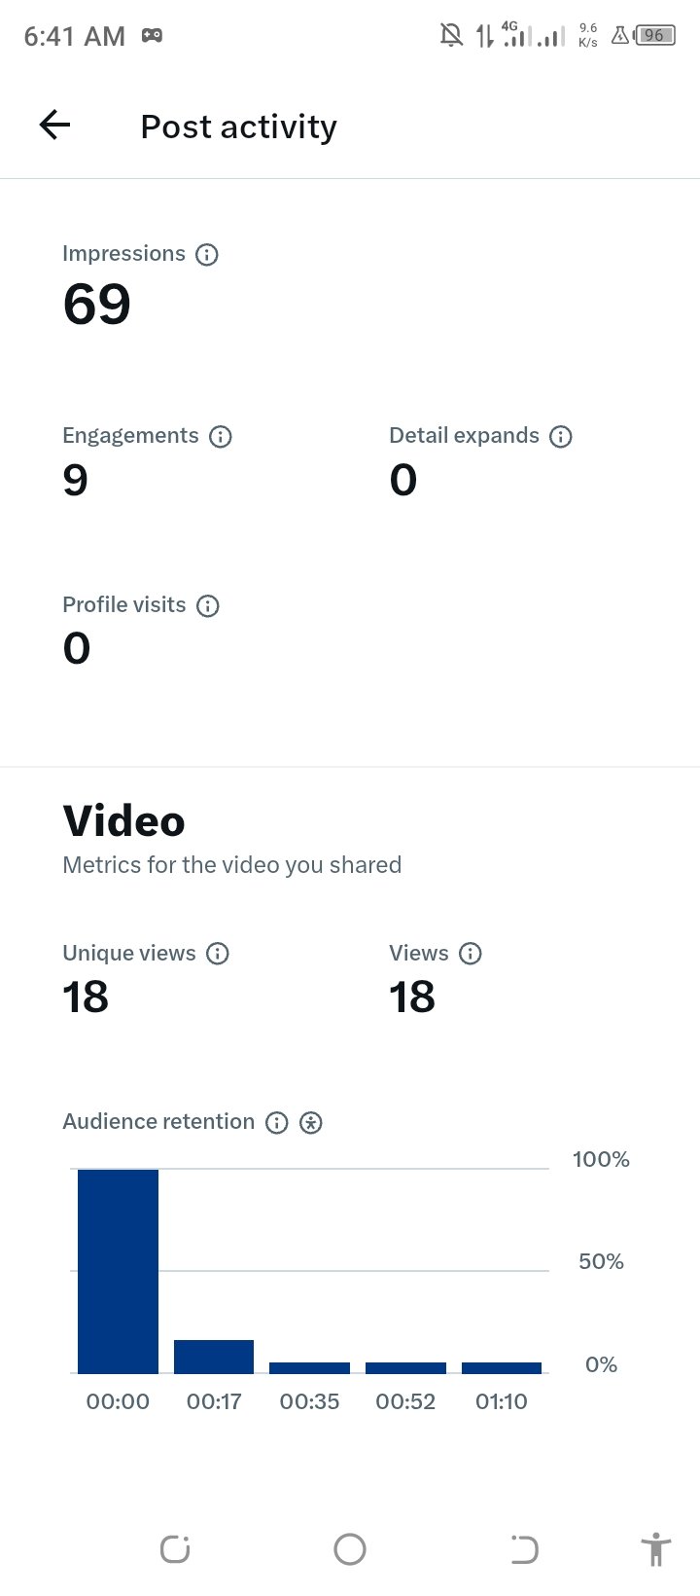This screenshot has width=700, height=1596.
Task: Open recent apps navigation button
Action: (175, 1549)
